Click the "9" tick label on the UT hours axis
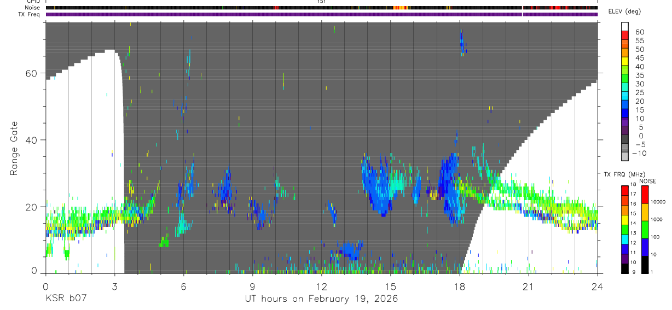672x310 pixels. click(x=252, y=286)
